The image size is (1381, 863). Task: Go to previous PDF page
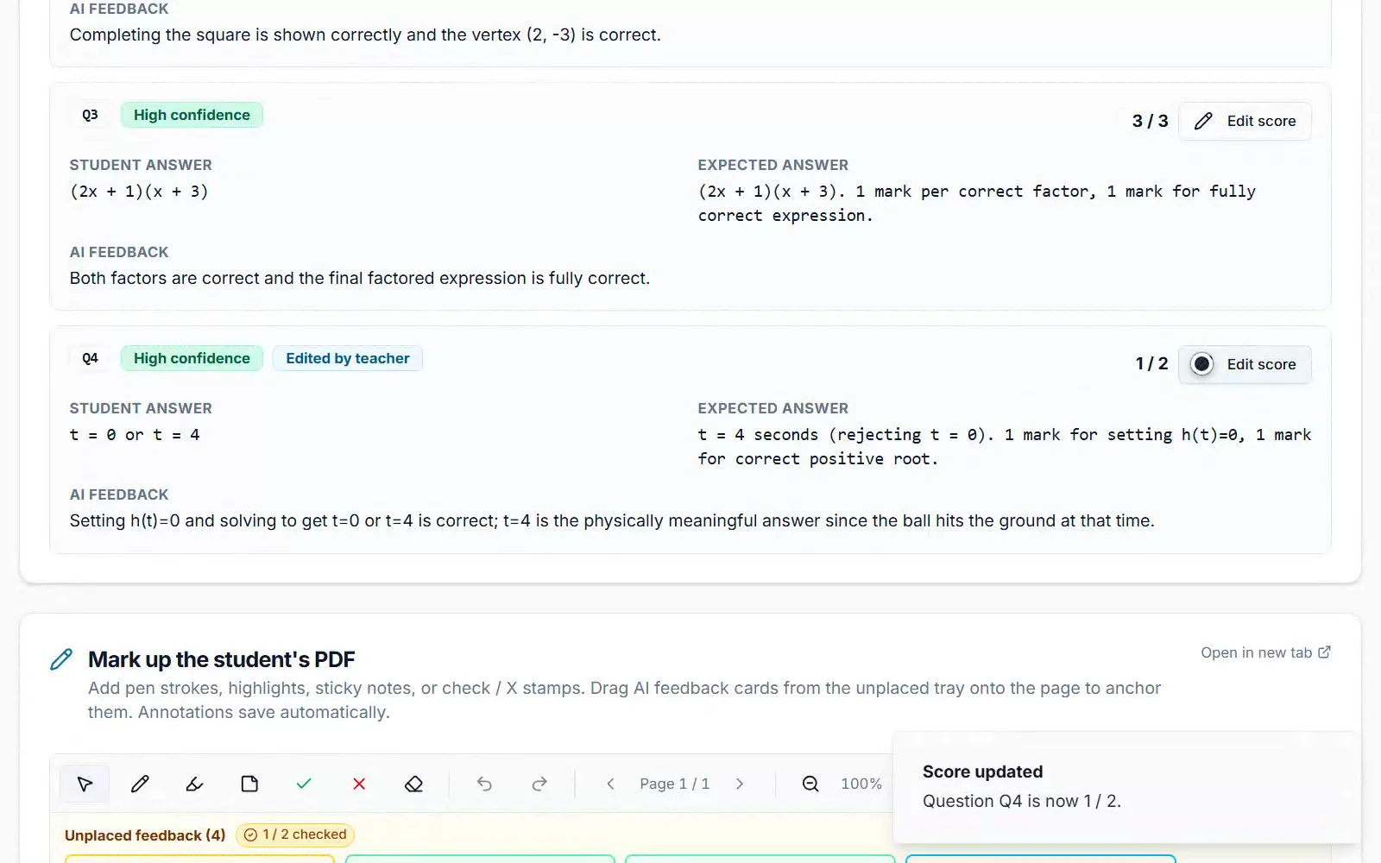click(x=610, y=784)
